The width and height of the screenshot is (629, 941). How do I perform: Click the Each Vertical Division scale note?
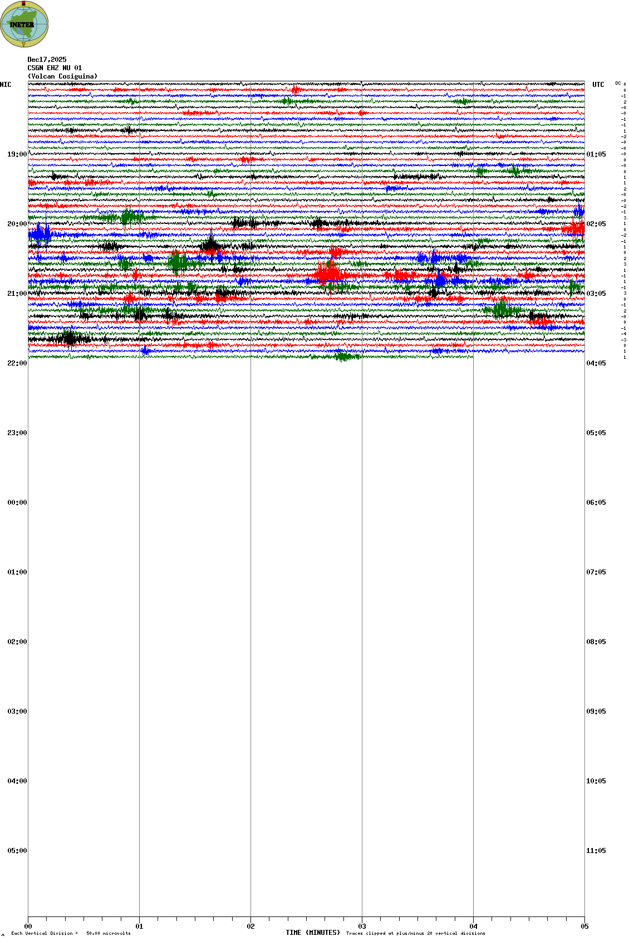[x=71, y=933]
